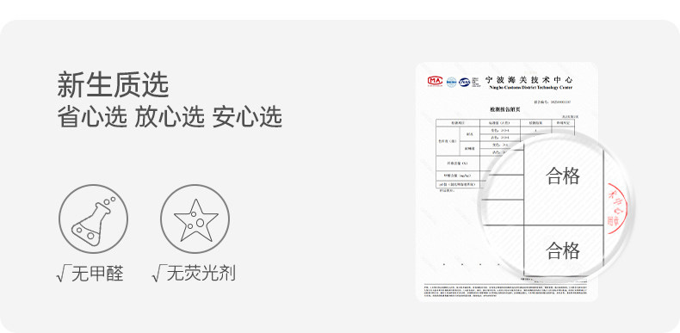Open the test report document thumbnail

[506, 182]
